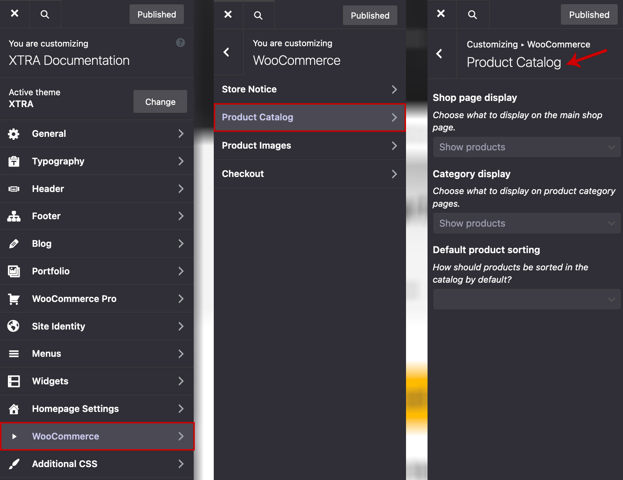Open the Store Notice section
Image resolution: width=623 pixels, height=480 pixels.
309,90
